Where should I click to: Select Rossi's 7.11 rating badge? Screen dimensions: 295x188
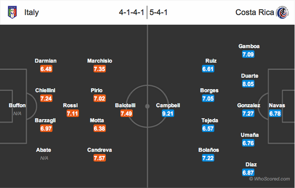coord(72,113)
